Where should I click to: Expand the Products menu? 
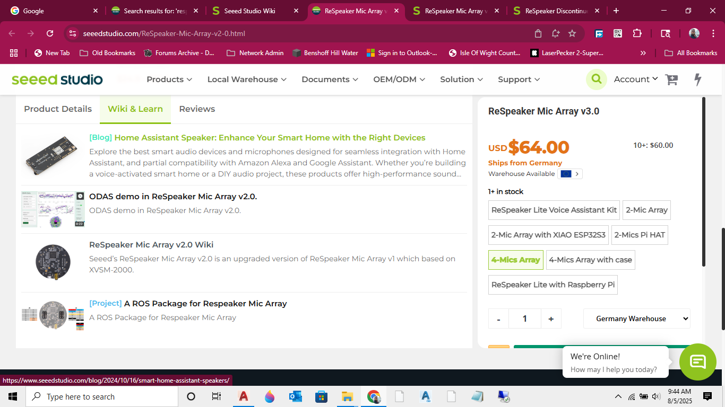169,79
